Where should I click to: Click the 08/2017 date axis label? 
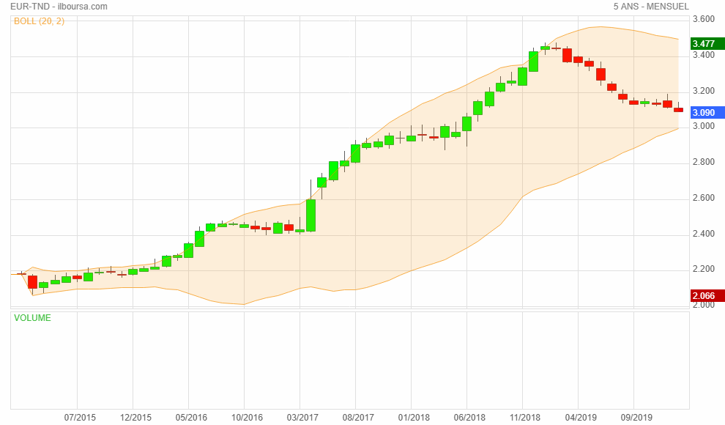click(x=358, y=417)
